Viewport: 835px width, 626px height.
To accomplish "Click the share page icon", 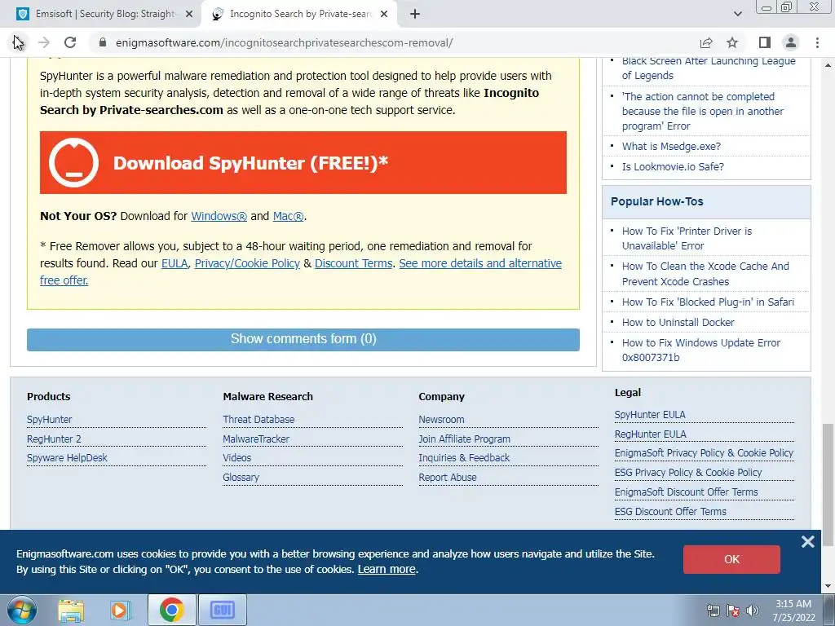I will click(x=706, y=42).
